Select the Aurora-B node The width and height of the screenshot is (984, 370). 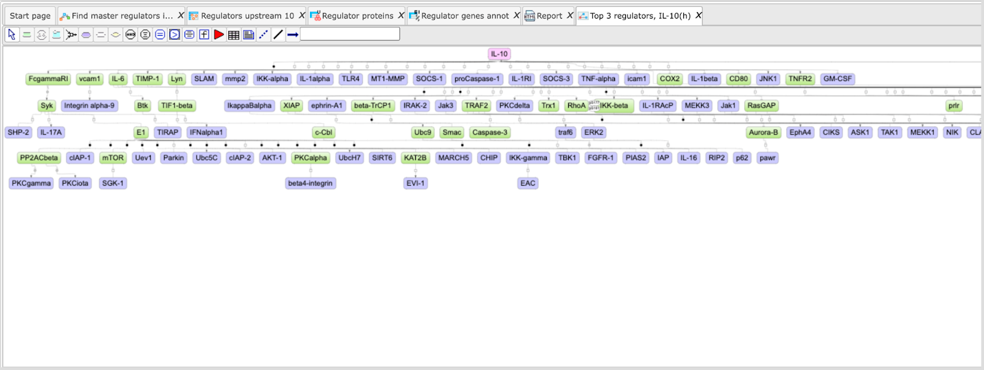click(x=763, y=132)
